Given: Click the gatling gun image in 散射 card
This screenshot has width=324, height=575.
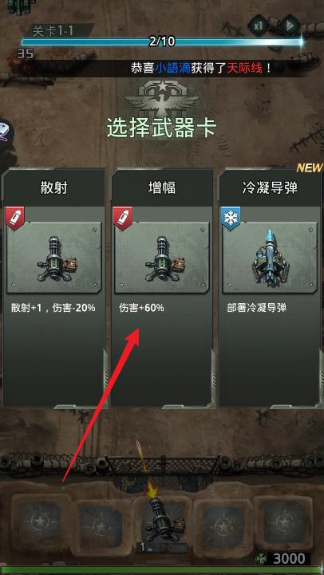Looking at the screenshot, I should (x=54, y=258).
